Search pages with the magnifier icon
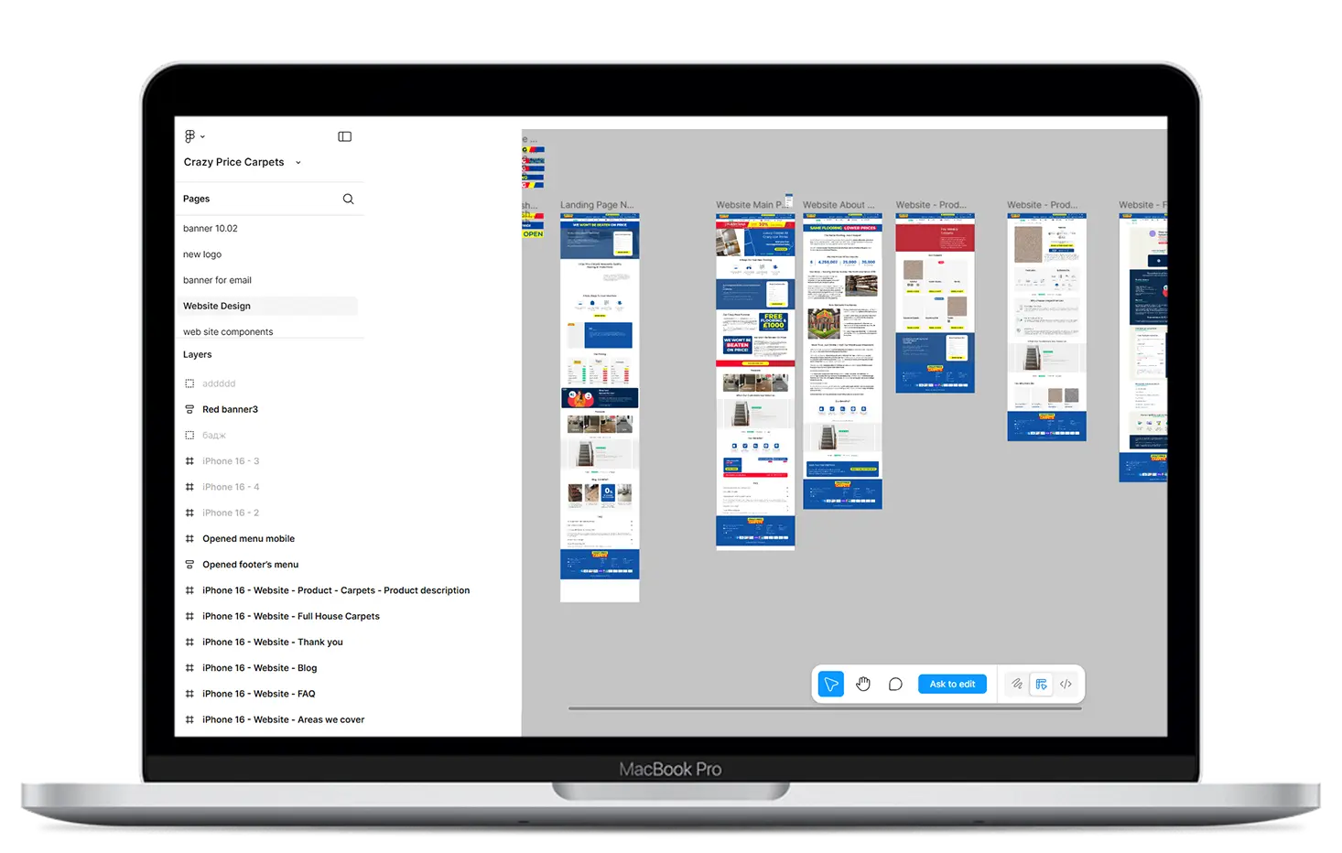The height and width of the screenshot is (853, 1342). point(348,199)
